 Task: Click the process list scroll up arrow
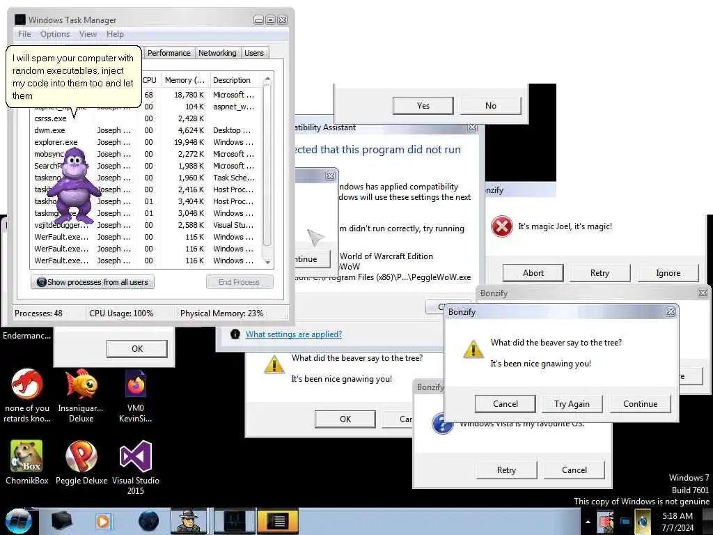[x=267, y=79]
